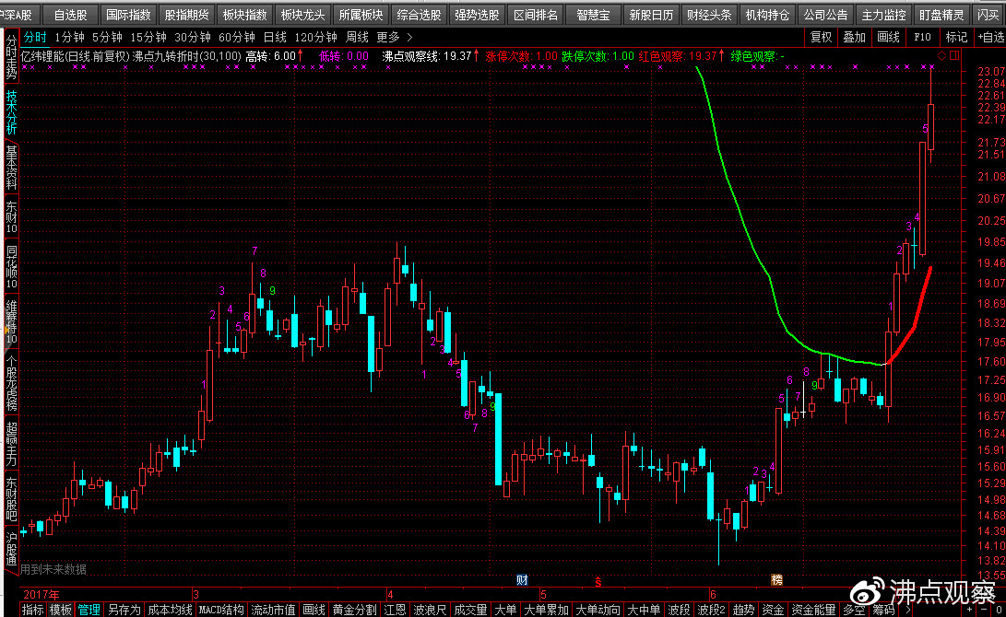Screen dimensions: 1006x617
Task: Switch to 基本资料 side tab
Action: 11,168
